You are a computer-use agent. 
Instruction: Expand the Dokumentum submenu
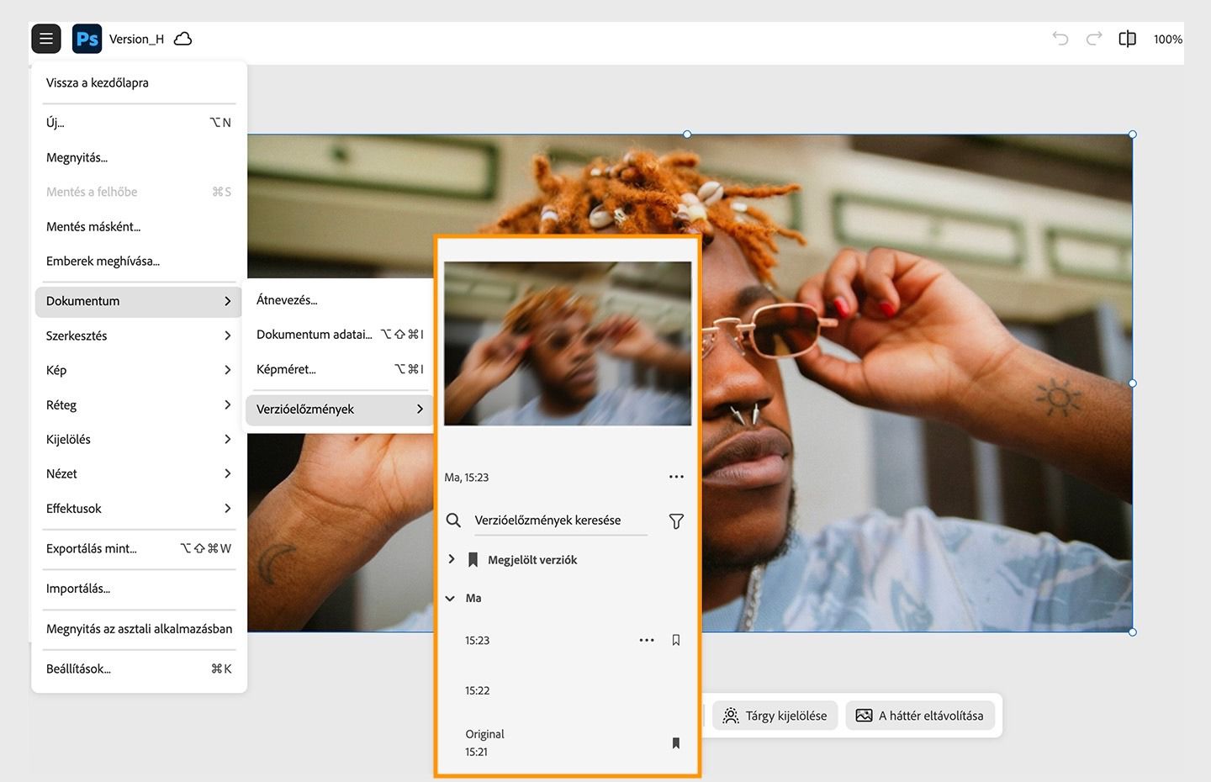[x=139, y=301]
